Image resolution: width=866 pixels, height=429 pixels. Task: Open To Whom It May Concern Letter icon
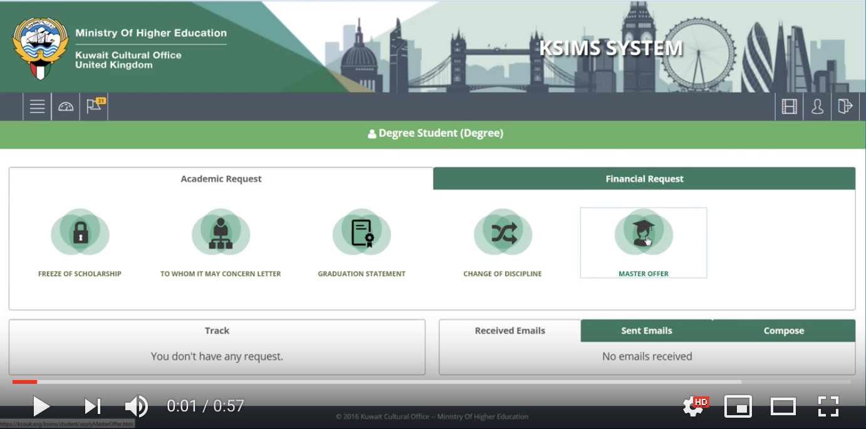click(x=221, y=233)
